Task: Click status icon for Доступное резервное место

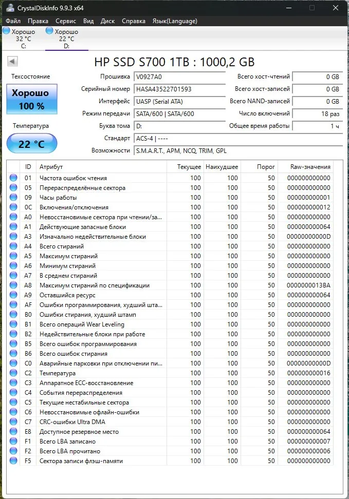Action: 13,432
